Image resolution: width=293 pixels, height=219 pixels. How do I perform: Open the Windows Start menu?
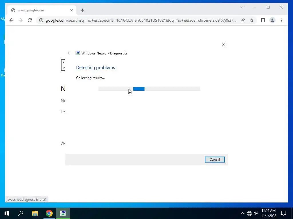7,213
